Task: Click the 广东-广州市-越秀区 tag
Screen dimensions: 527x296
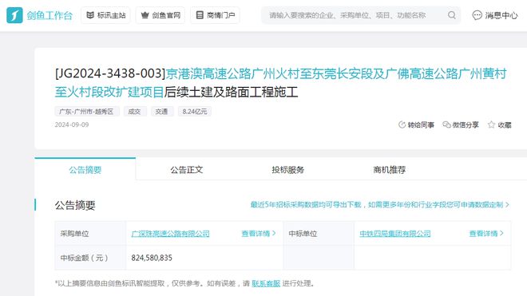Action: 87,112
